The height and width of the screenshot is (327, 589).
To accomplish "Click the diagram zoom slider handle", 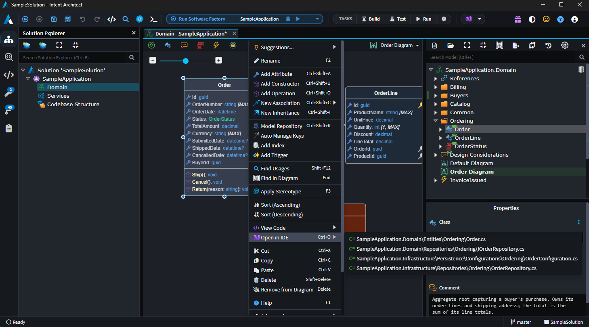I will [186, 61].
